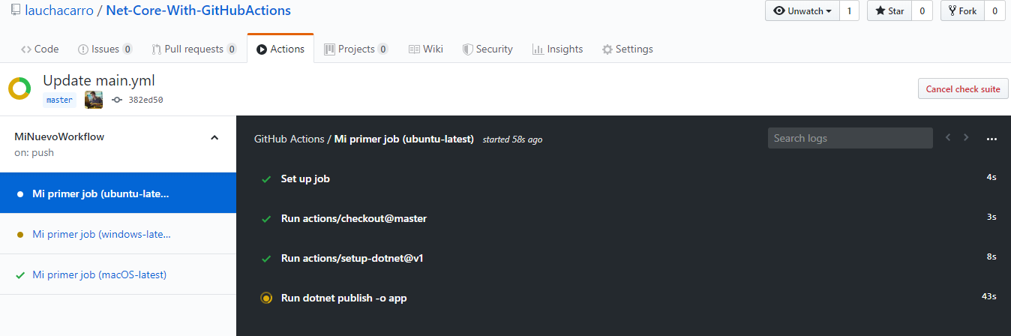The width and height of the screenshot is (1011, 336).
Task: Click the yellow dot beside windows-latest job
Action: (x=20, y=235)
